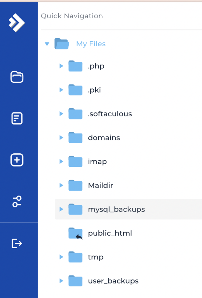Screen dimensions: 202x298
Task: Open the file manager sidebar icon
Action: 17,77
